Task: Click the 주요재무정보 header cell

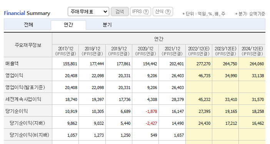Action: pos(28,45)
